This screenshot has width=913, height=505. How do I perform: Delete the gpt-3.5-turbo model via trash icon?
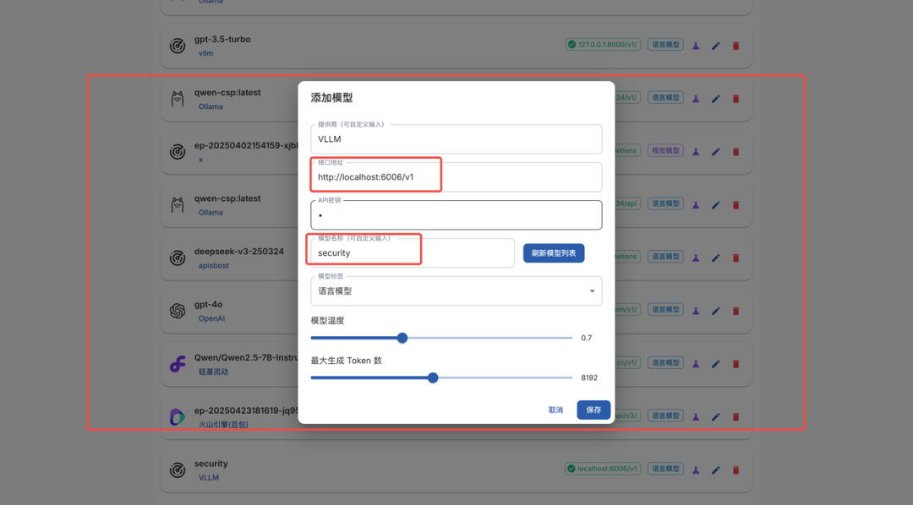(x=736, y=46)
